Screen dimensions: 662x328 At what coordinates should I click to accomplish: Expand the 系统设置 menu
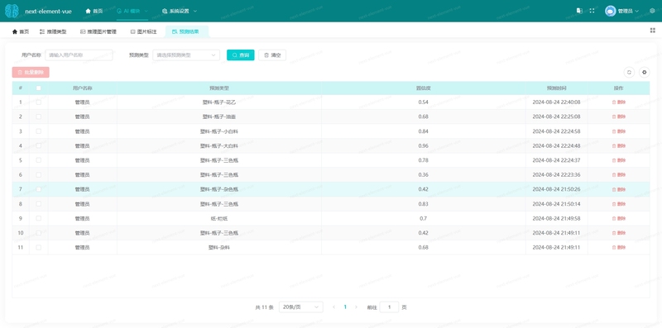pyautogui.click(x=180, y=11)
